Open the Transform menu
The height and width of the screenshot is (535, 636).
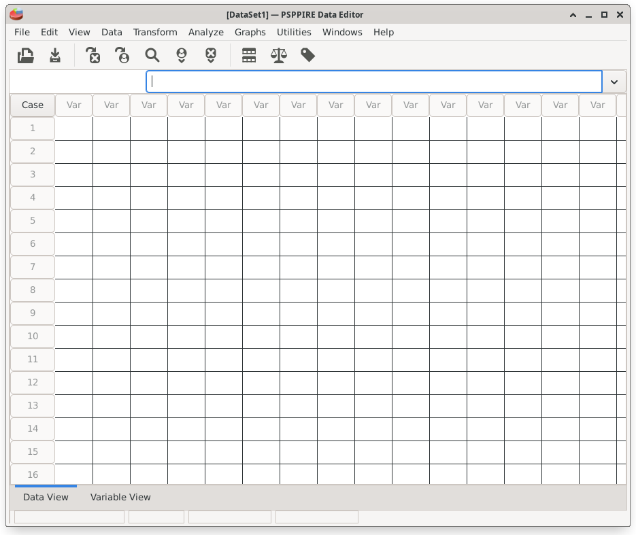click(155, 32)
